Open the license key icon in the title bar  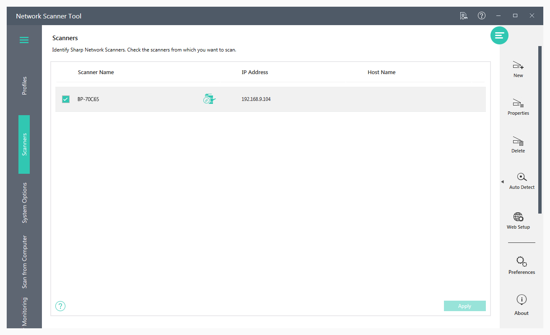tap(464, 16)
